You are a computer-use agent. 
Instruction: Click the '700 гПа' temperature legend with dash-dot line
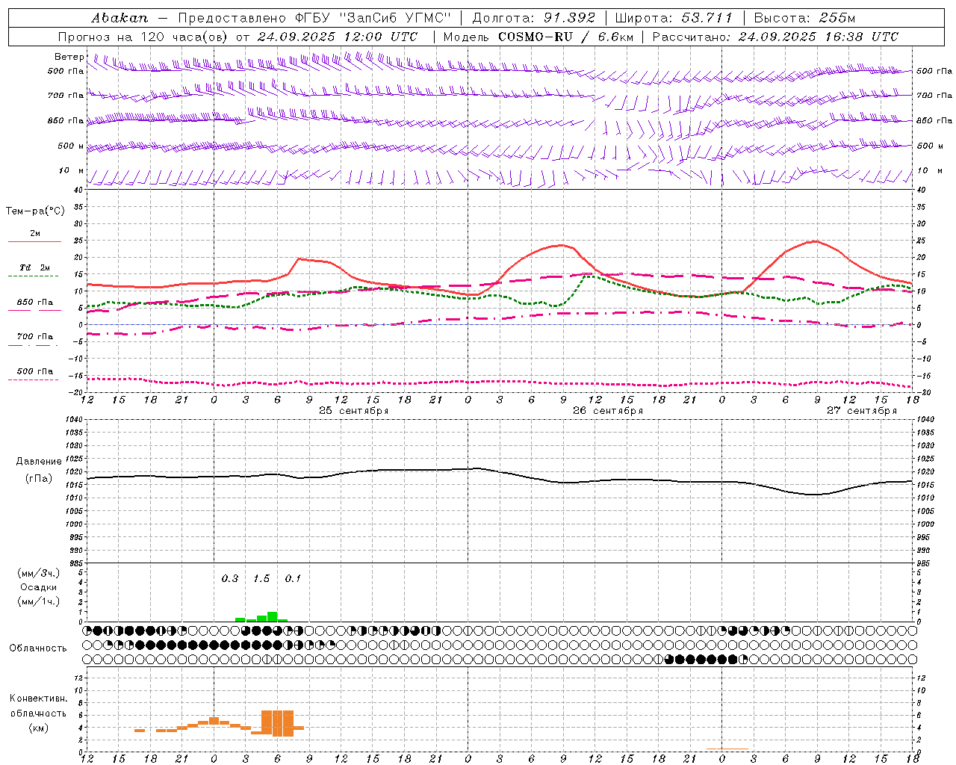click(35, 337)
